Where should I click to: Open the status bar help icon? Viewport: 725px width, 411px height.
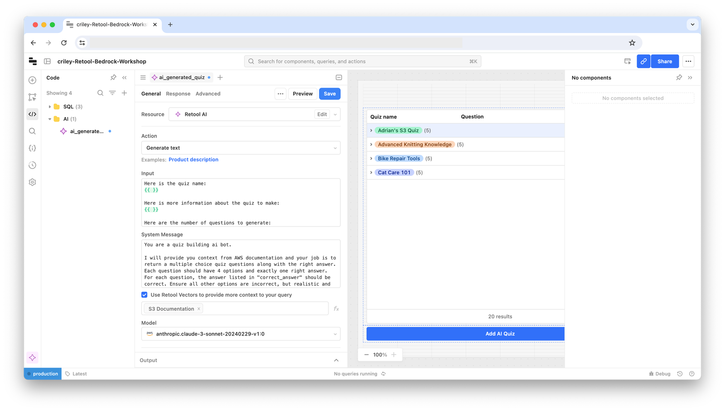691,374
